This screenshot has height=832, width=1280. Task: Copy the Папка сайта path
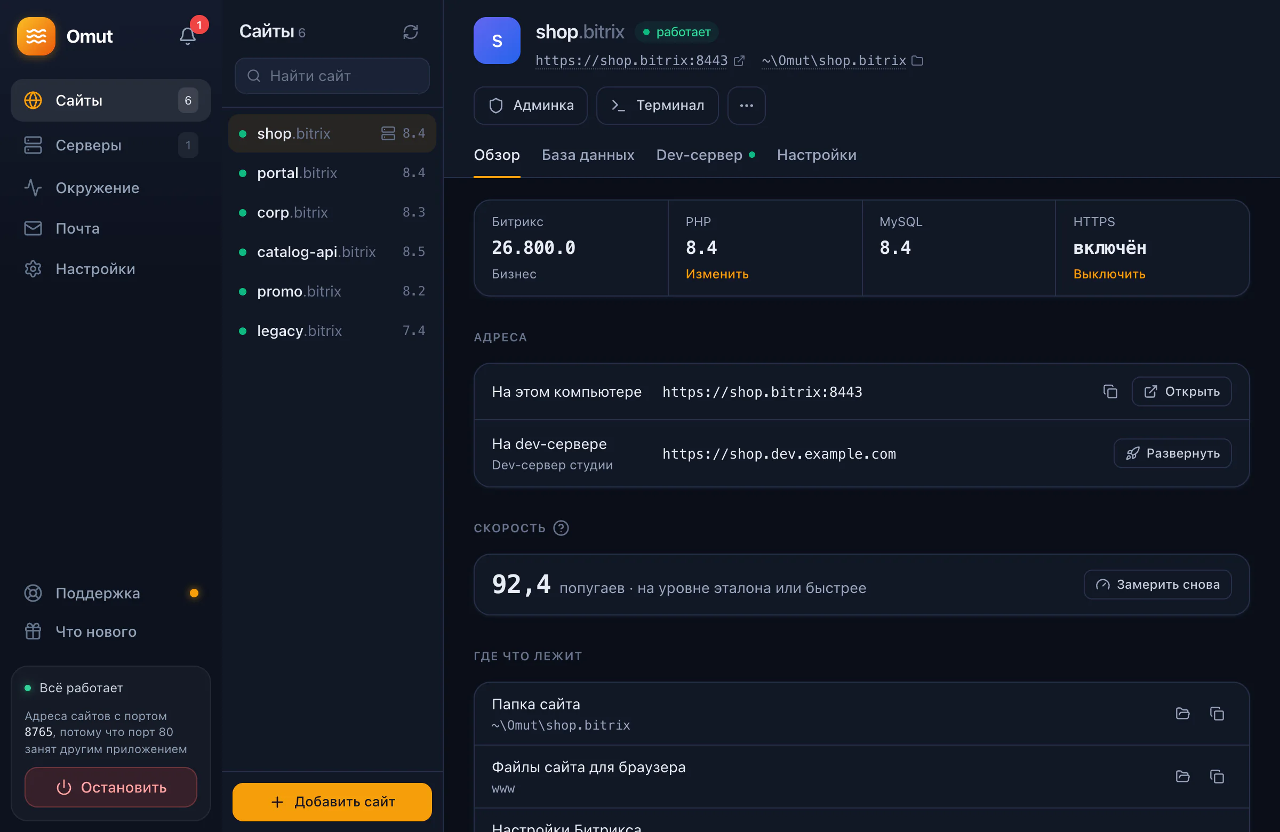pyautogui.click(x=1217, y=713)
